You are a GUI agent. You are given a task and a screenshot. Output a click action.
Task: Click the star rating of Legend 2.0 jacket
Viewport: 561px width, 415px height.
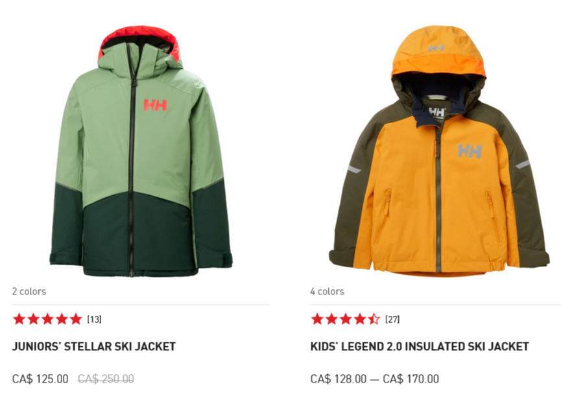point(345,319)
